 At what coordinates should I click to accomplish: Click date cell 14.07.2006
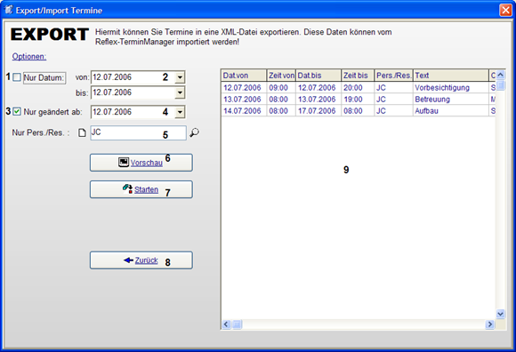point(244,111)
